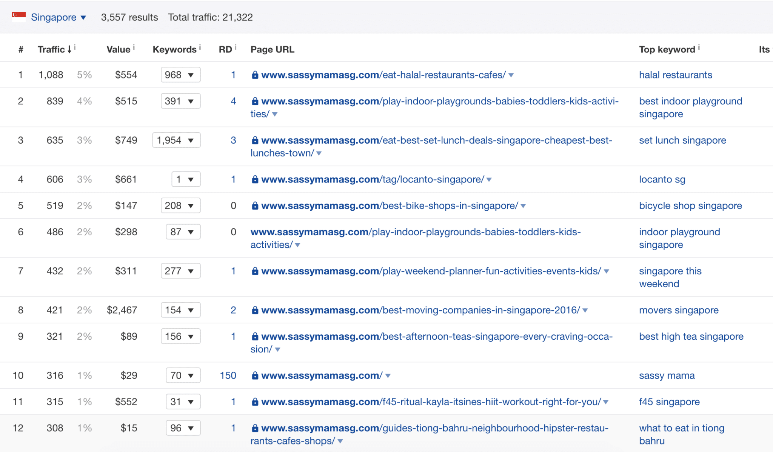Click the info icon beside RD header

coord(236,47)
